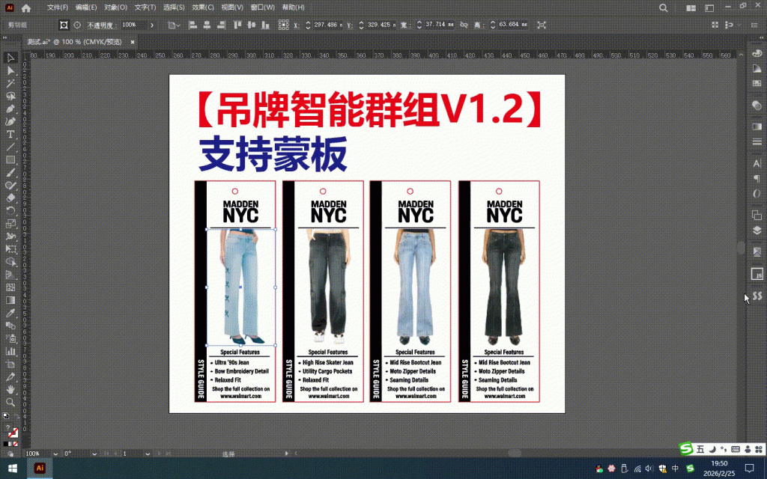Switch to the 测试.ai document tab
Screen dimensions: 767x479
(x=74, y=42)
